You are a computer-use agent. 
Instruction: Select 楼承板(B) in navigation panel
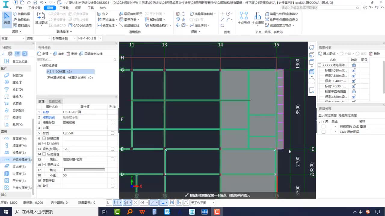pyautogui.click(x=16, y=153)
